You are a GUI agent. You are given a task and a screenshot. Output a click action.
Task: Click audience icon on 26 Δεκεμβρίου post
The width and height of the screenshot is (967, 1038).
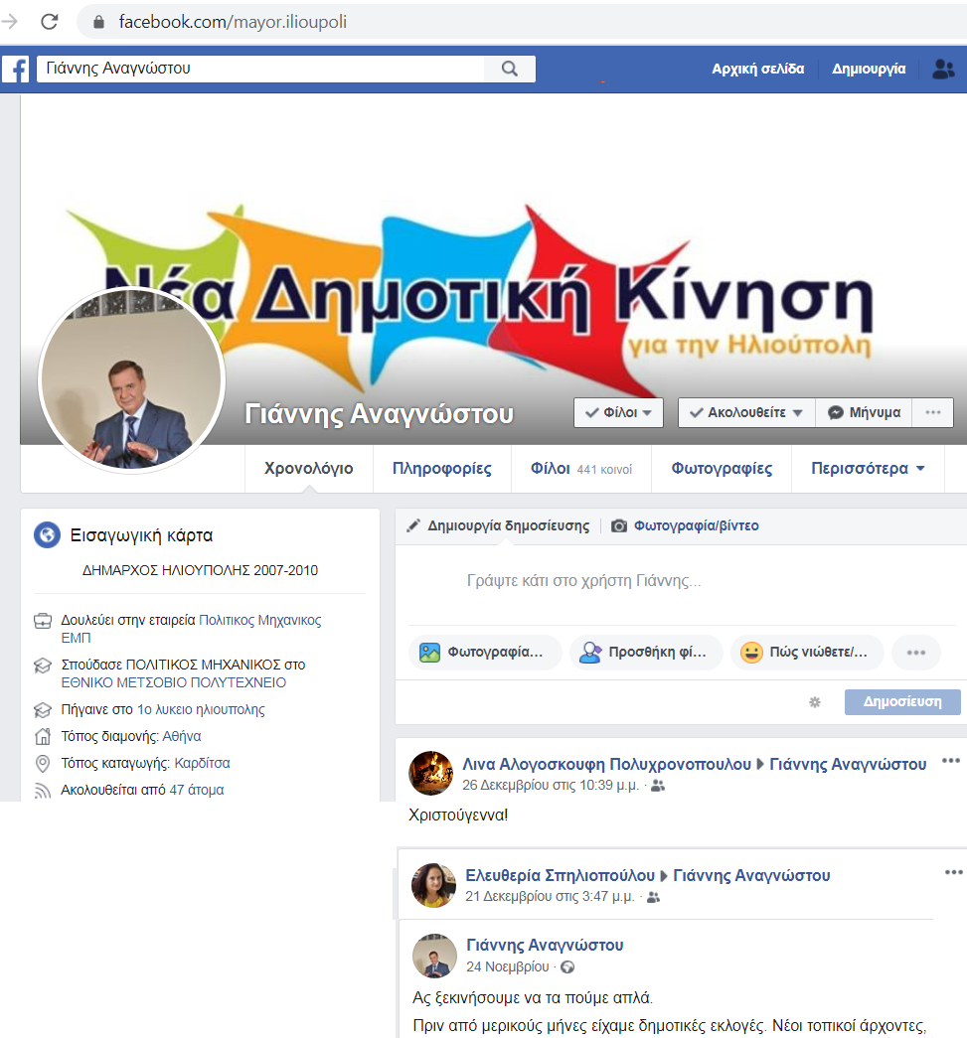coord(658,786)
